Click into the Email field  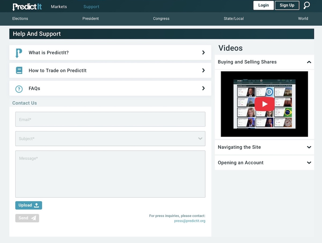110,119
